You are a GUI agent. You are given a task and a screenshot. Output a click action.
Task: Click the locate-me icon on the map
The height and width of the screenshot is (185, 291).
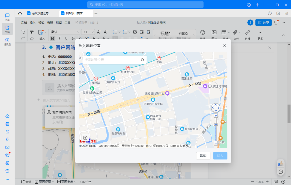coord(85,138)
